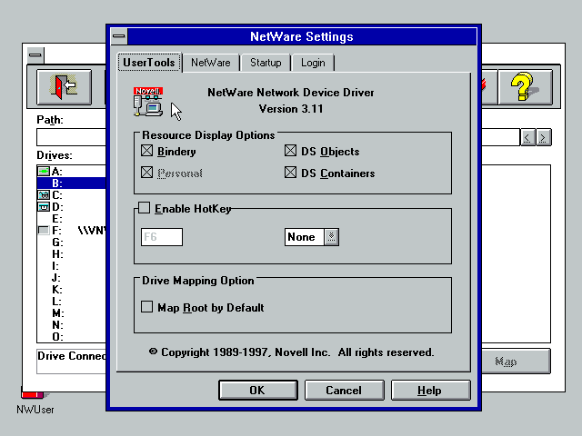Select drive K: in Drives list

pos(71,290)
